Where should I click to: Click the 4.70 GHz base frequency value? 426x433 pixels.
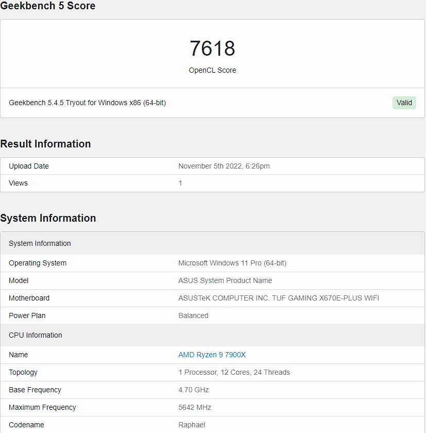pyautogui.click(x=193, y=390)
